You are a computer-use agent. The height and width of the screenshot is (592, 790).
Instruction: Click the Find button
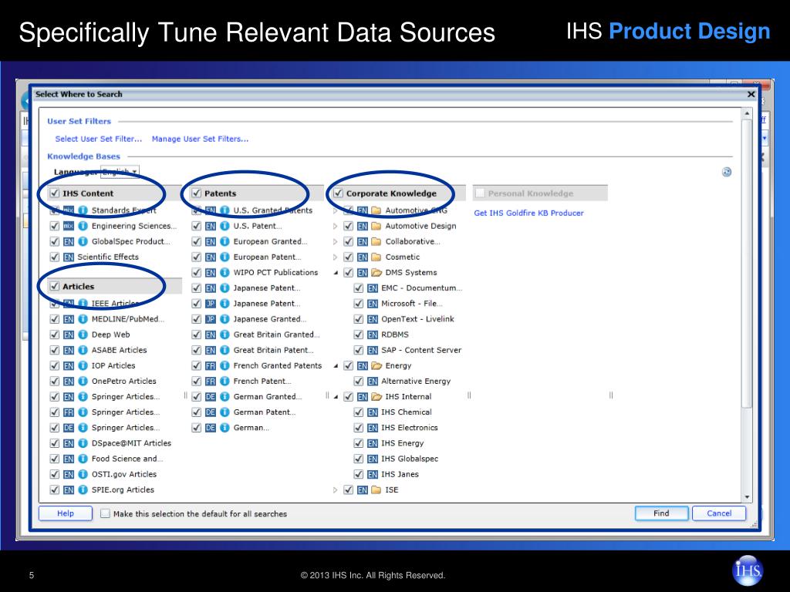coord(661,513)
